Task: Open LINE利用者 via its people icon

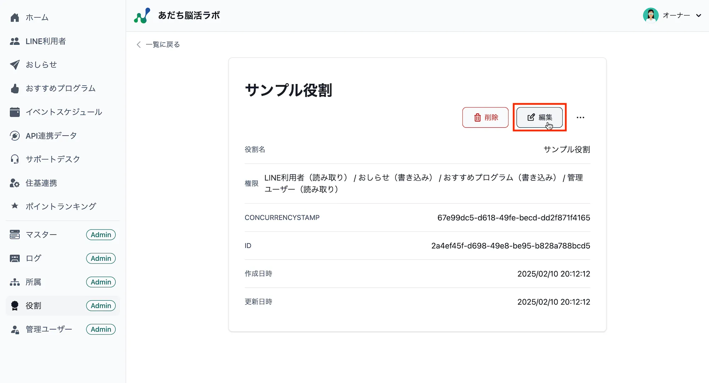Action: coord(15,41)
